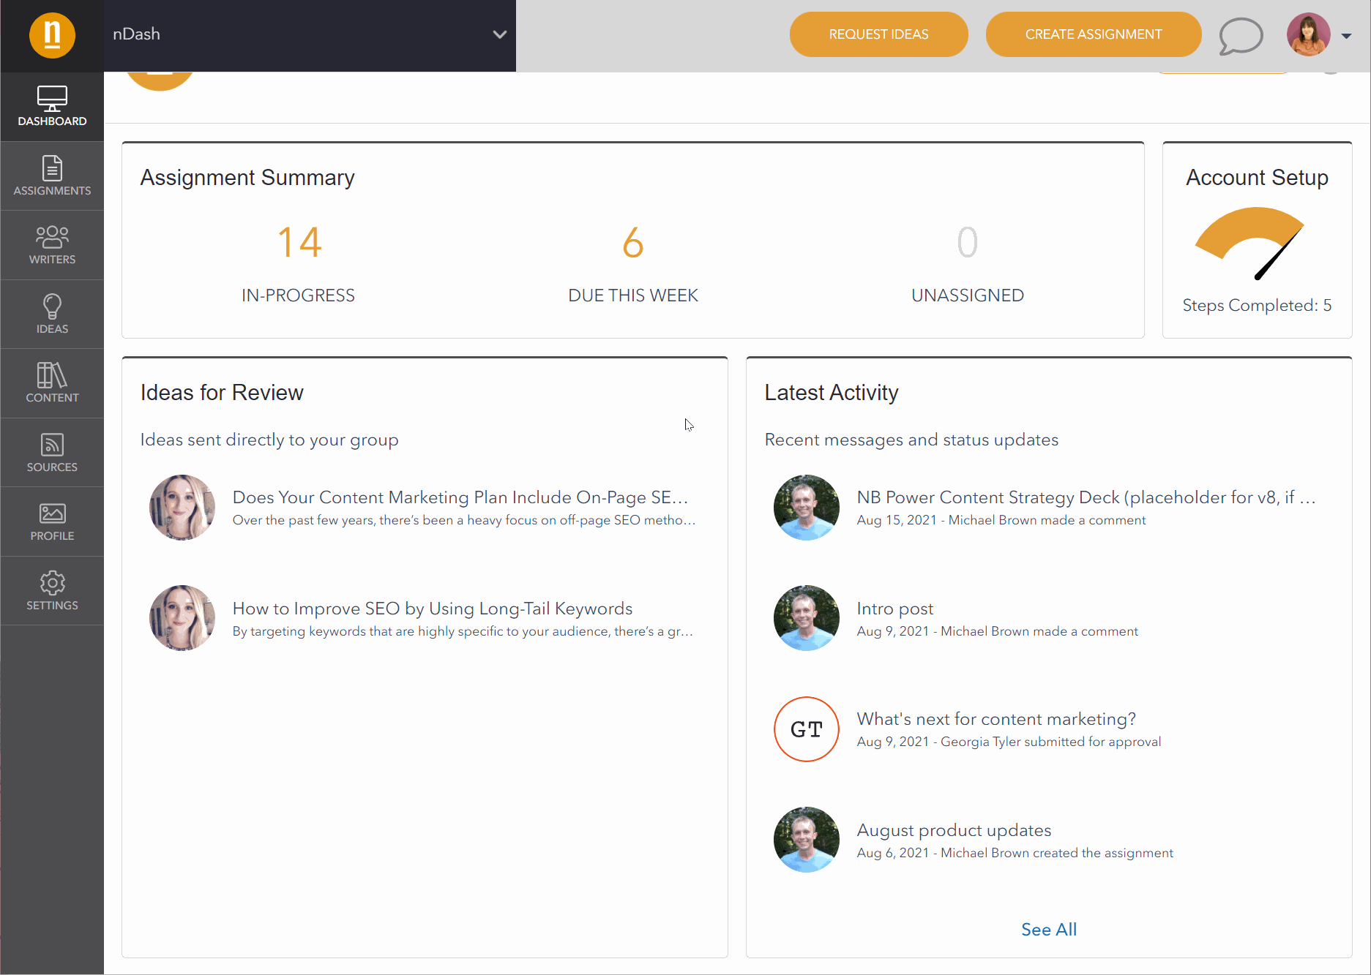Click the Assignment Summary heading
This screenshot has height=975, width=1371.
click(247, 178)
